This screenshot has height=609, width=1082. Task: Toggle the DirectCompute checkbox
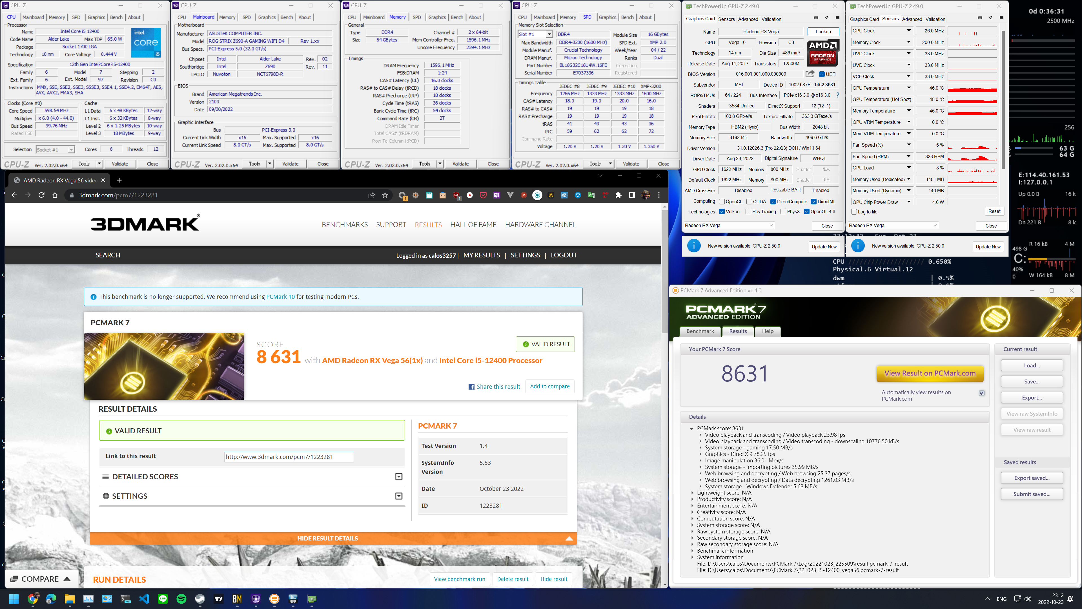coord(773,202)
